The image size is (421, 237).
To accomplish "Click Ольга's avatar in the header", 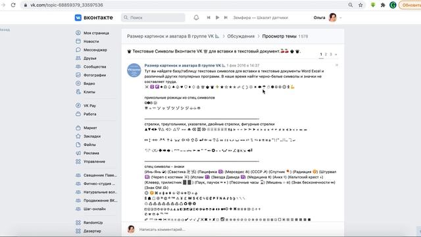I will coord(333,18).
